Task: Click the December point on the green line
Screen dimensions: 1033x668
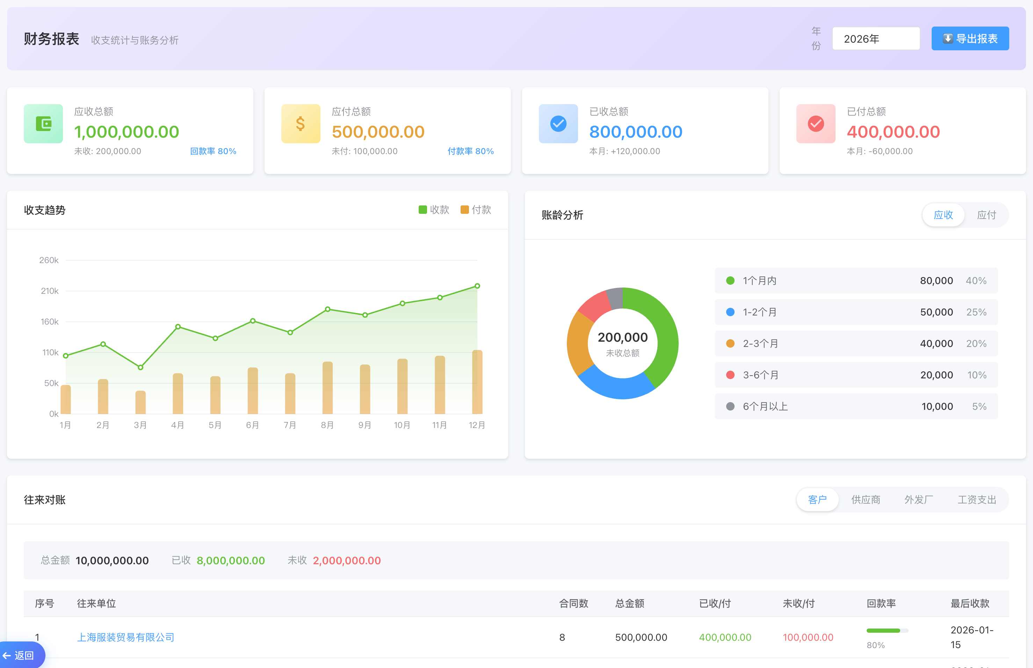Action: [x=477, y=286]
